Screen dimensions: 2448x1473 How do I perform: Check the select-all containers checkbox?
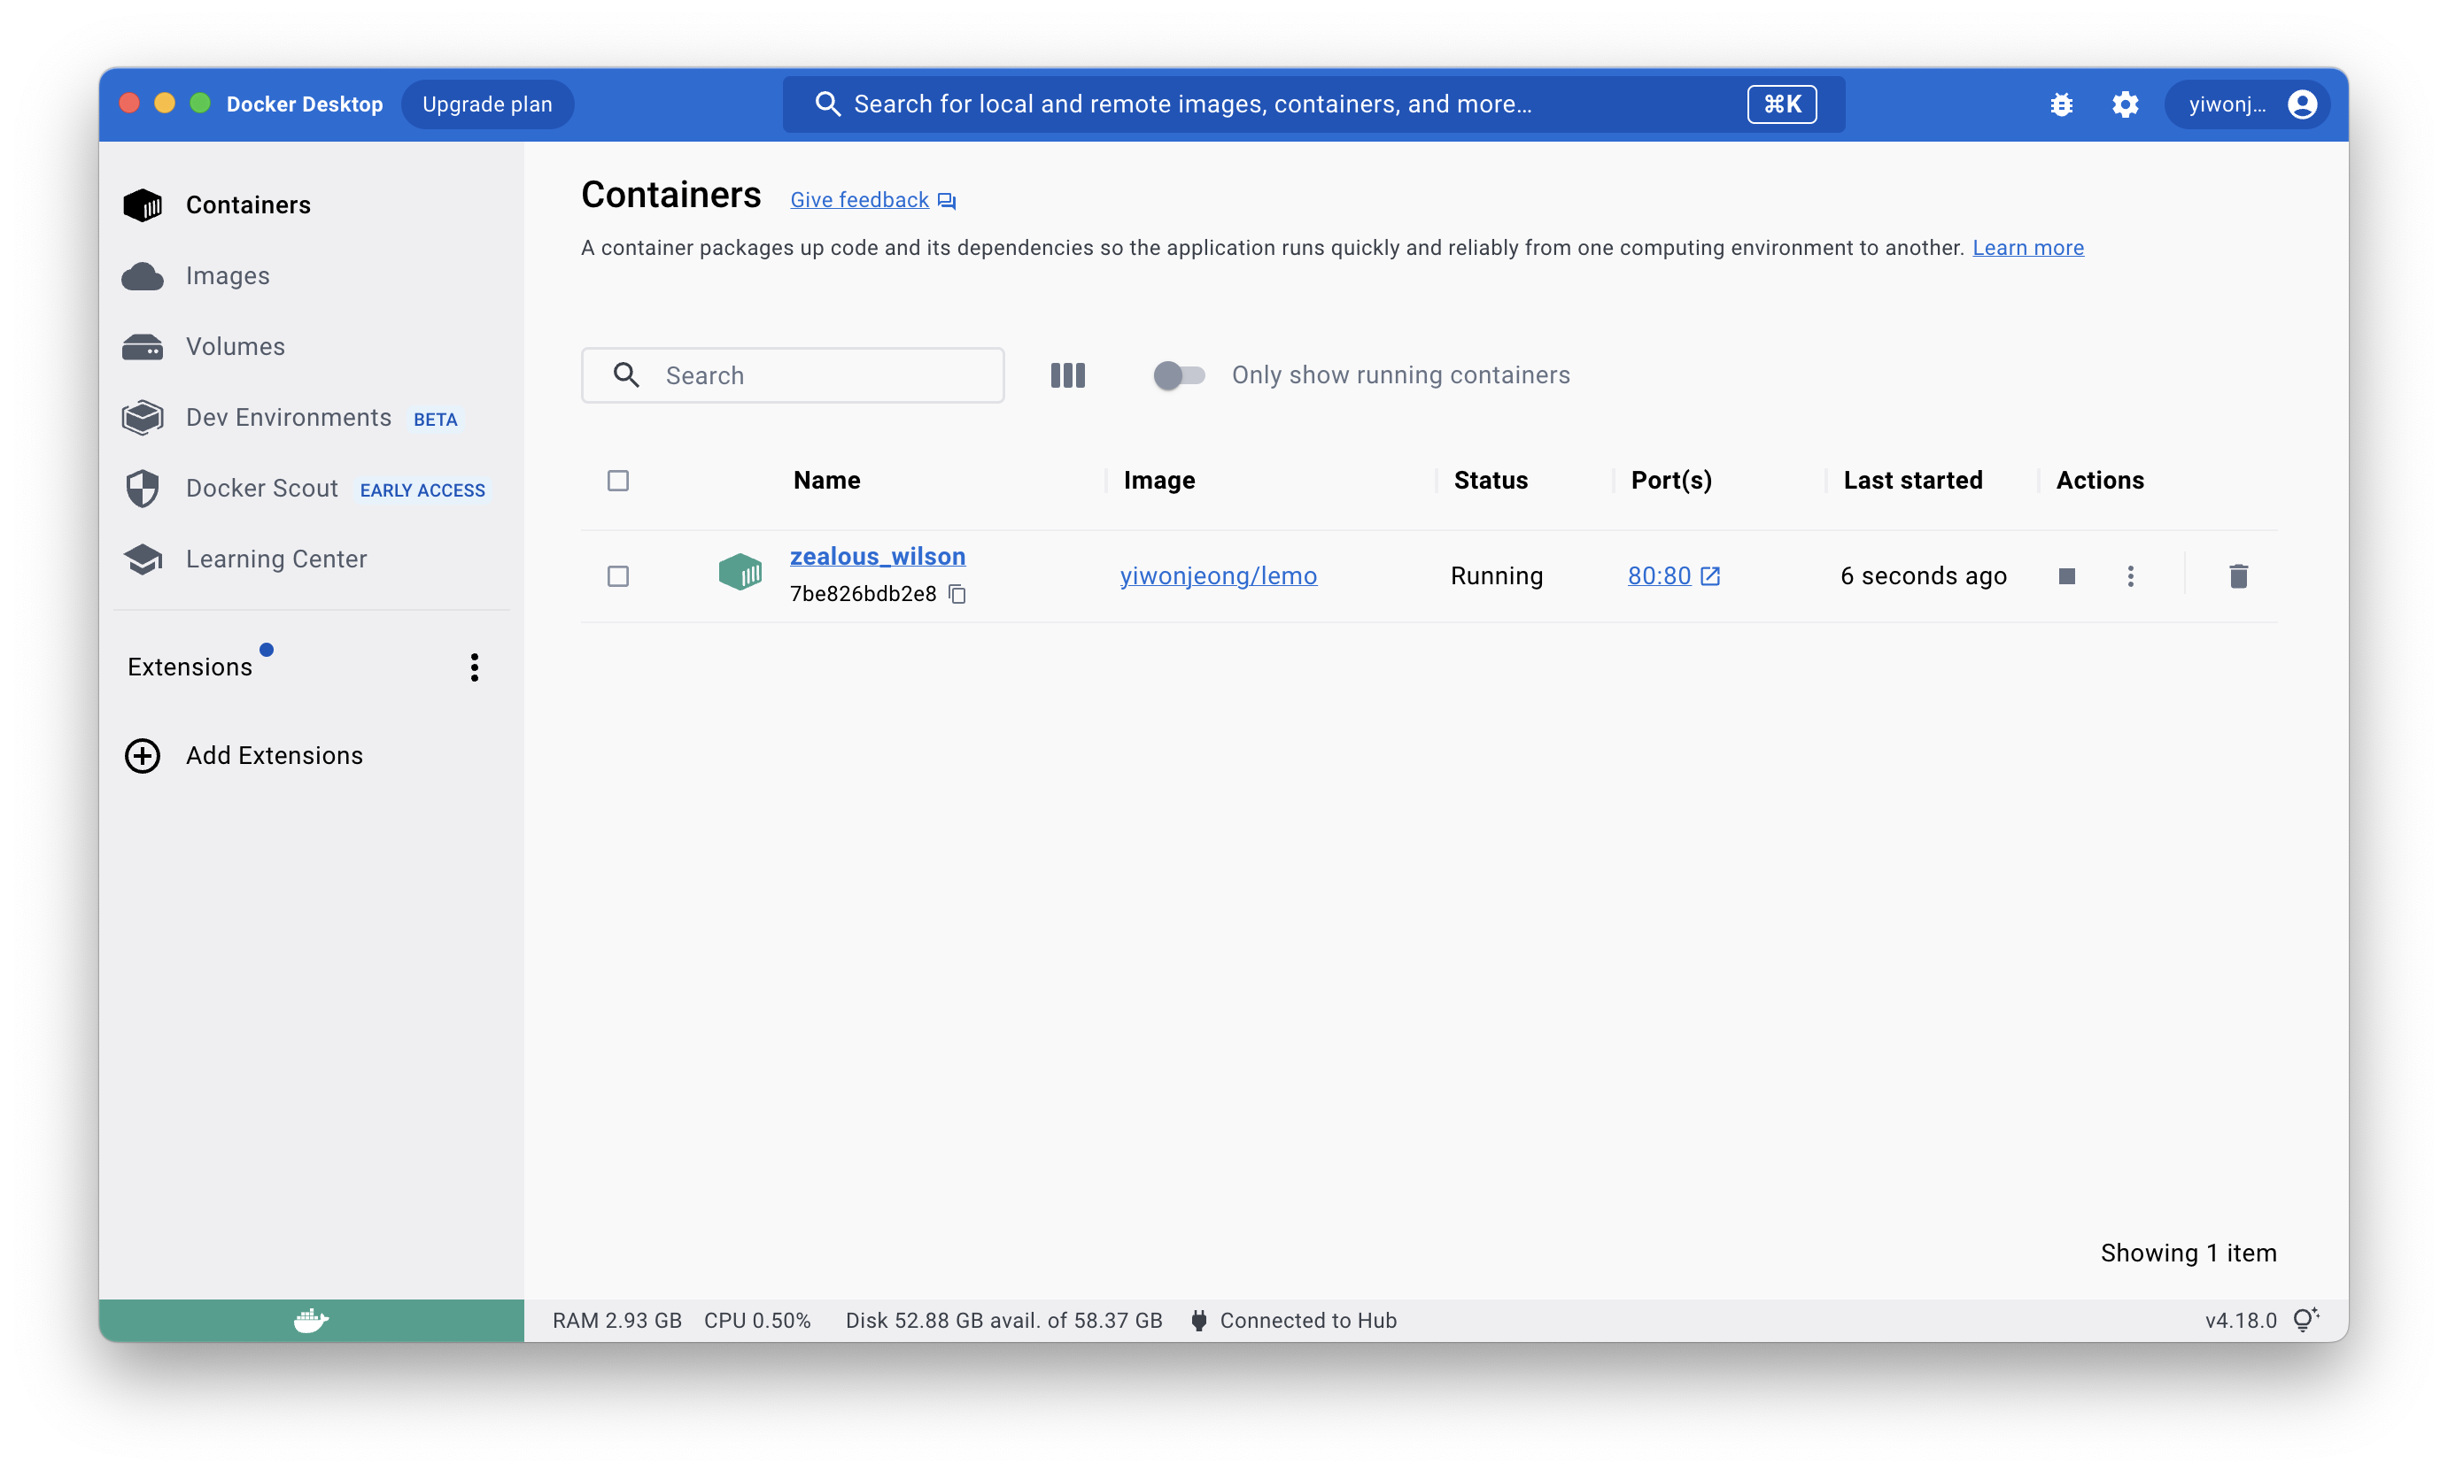(x=617, y=481)
